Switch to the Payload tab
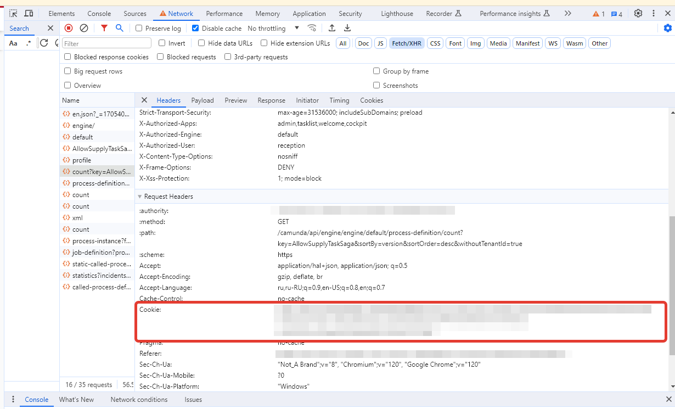This screenshot has width=675, height=409. (x=203, y=100)
